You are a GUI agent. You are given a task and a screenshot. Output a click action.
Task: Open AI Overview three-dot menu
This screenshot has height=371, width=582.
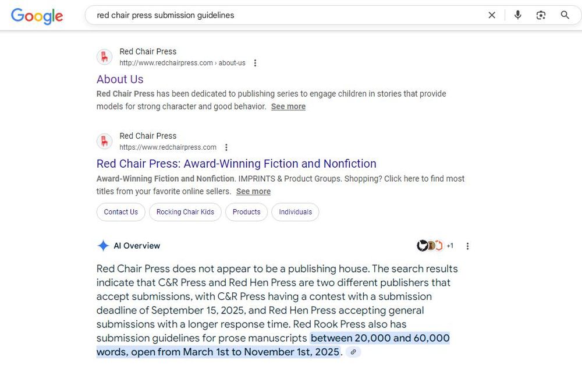(467, 246)
